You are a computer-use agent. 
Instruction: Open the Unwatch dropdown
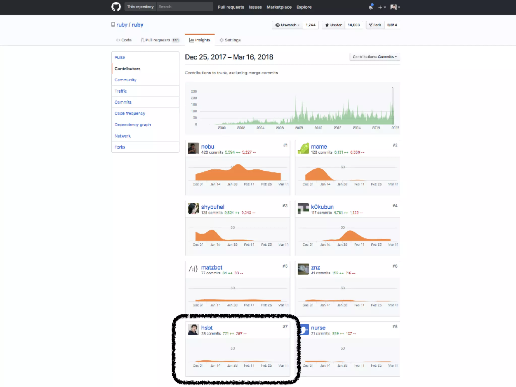click(287, 25)
